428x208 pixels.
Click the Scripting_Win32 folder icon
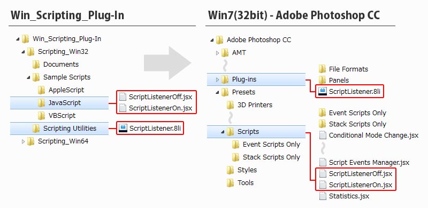coord(30,51)
